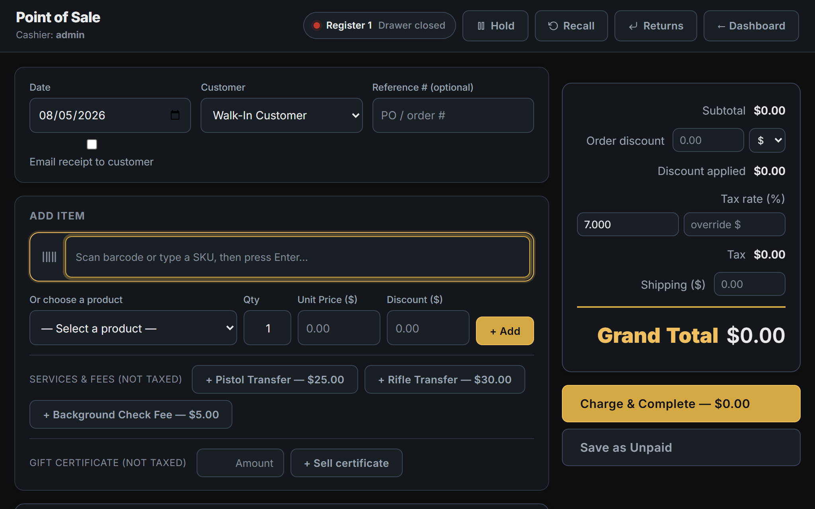The image size is (815, 509).
Task: Click the tax override $ field
Action: 735,224
